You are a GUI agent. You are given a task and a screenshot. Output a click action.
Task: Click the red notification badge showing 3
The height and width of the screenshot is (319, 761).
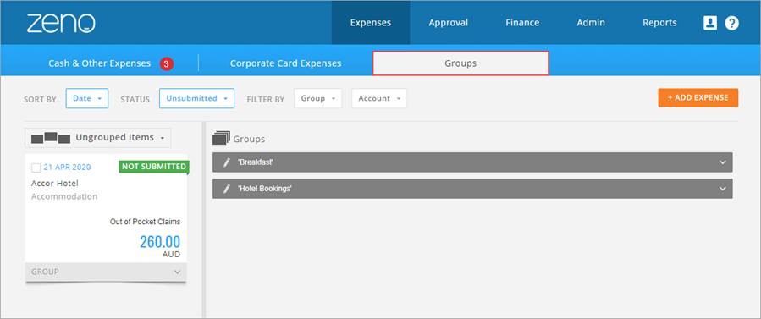(x=167, y=63)
